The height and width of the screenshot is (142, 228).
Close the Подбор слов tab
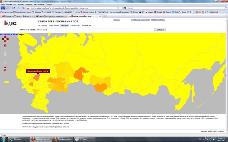pyautogui.click(x=100, y=16)
